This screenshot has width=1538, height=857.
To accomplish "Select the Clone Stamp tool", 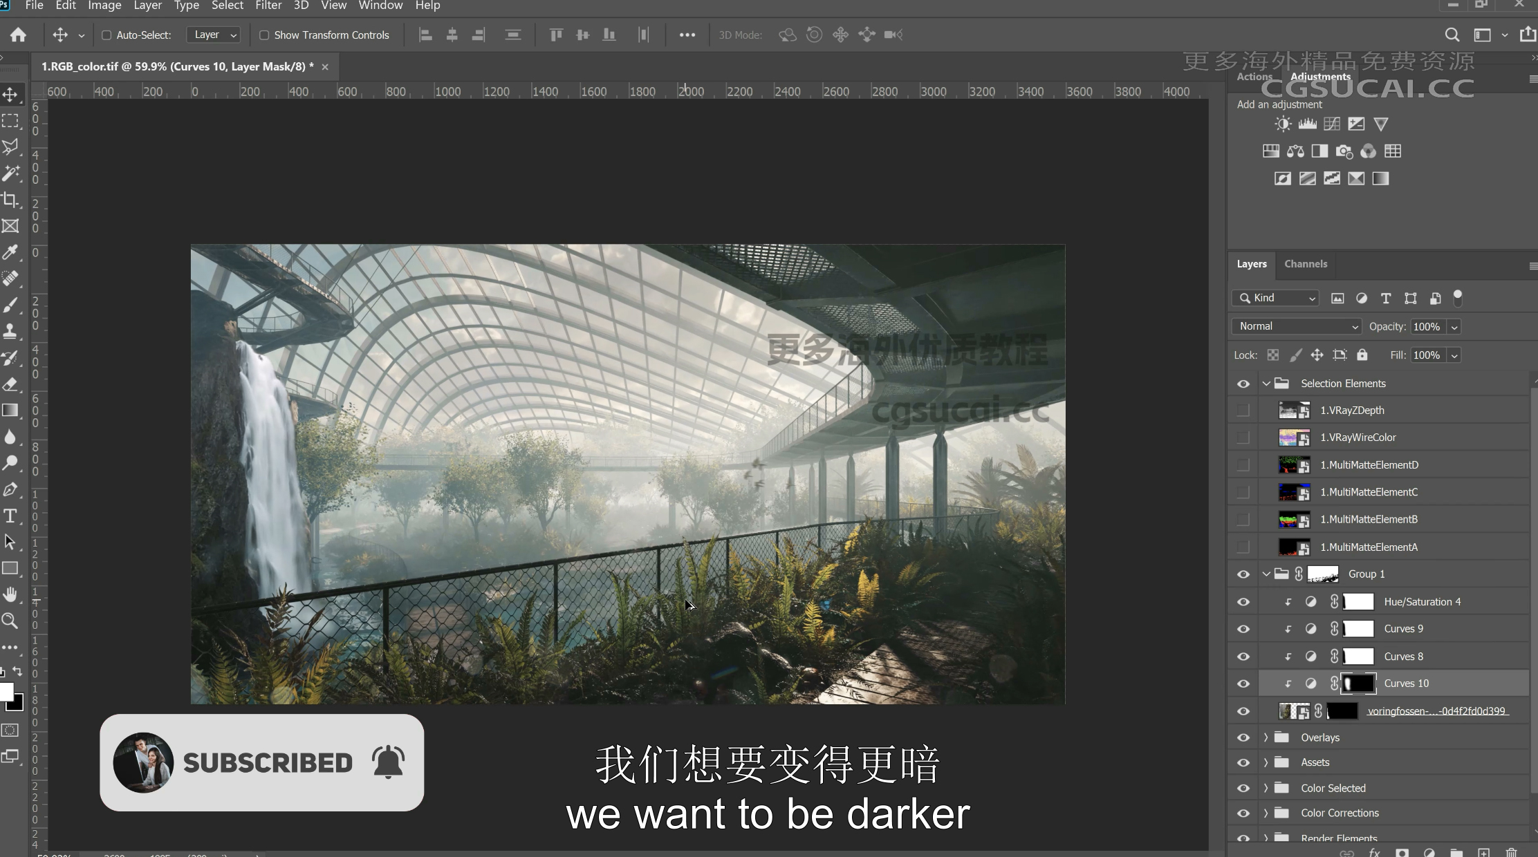I will coord(10,331).
